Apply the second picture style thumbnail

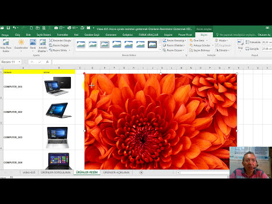tap(93, 44)
